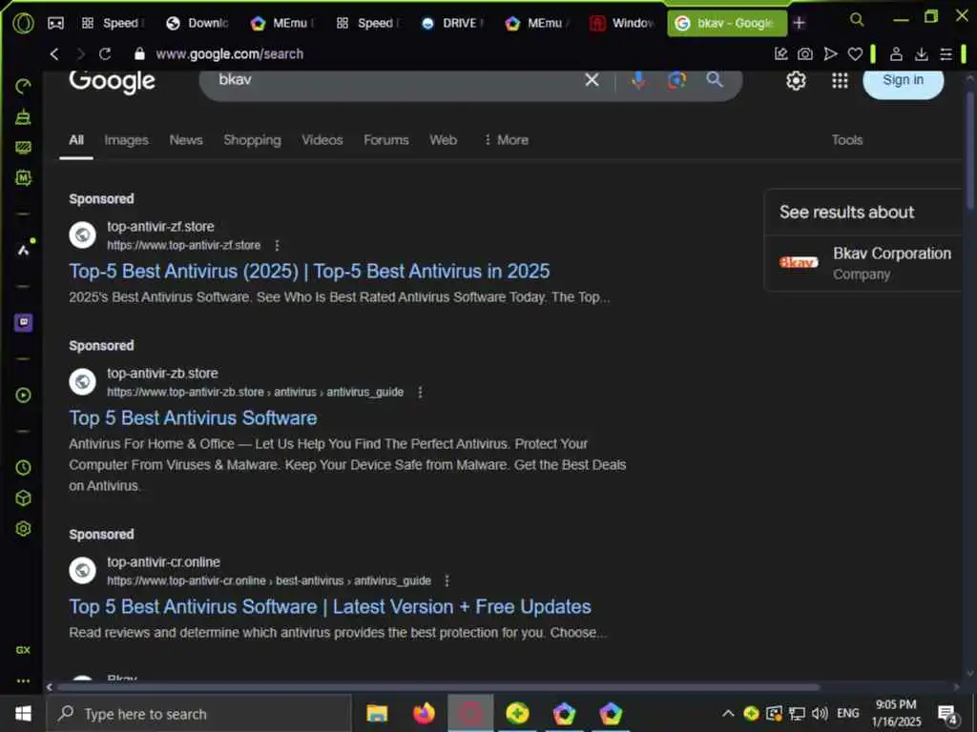Open Top 5 Best Antivirus Software link
Image resolution: width=977 pixels, height=732 pixels.
tap(193, 418)
